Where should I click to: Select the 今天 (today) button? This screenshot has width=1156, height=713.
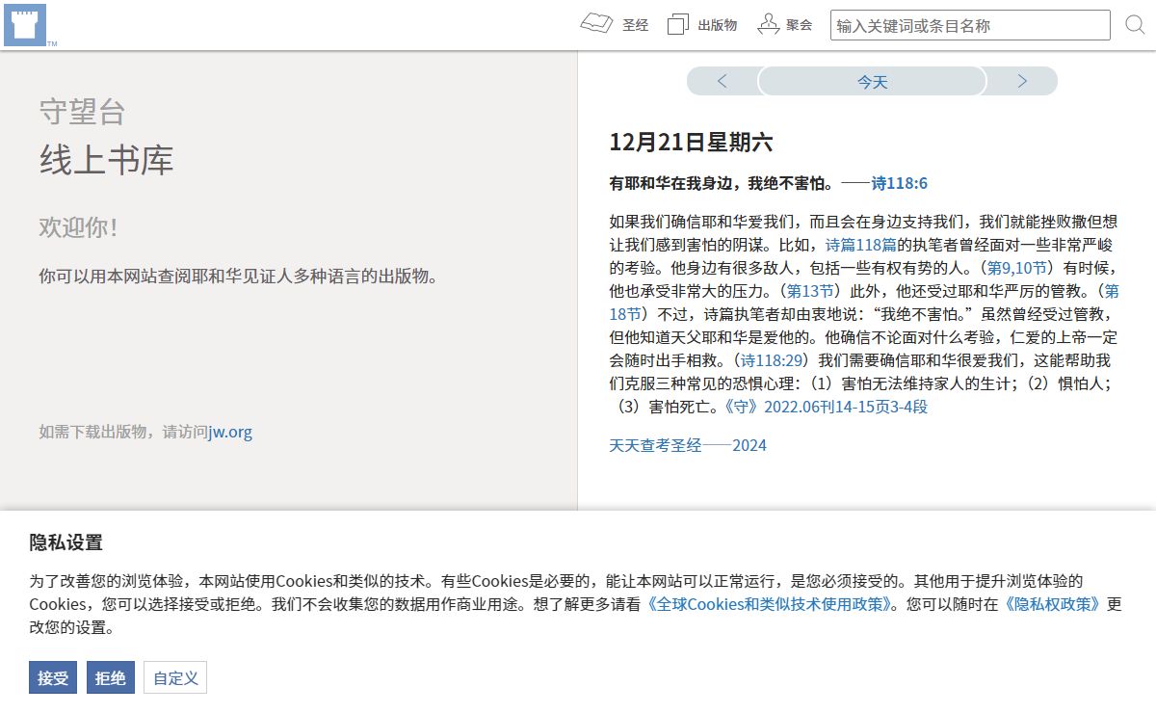tap(872, 82)
